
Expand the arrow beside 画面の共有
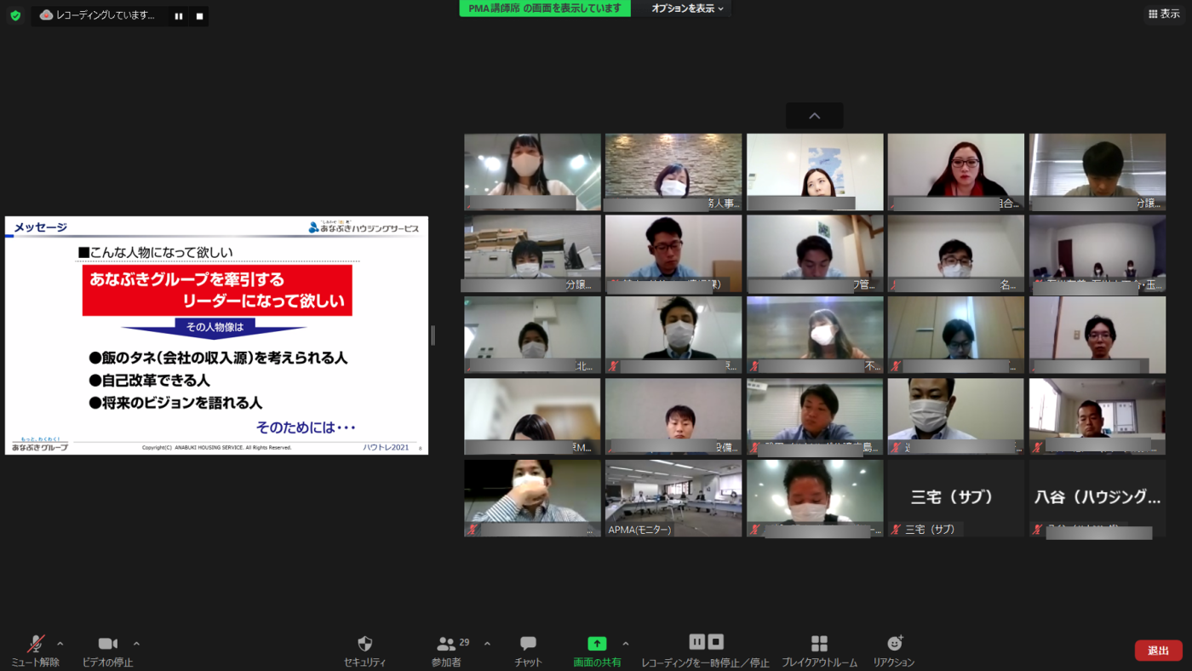(626, 644)
